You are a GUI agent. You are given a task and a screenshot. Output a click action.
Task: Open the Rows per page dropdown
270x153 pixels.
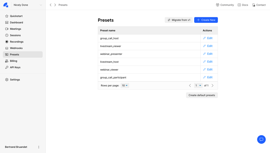125,86
